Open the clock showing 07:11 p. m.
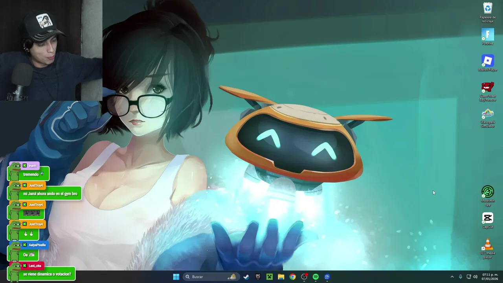Screen dimensions: 503x283 click(490, 277)
